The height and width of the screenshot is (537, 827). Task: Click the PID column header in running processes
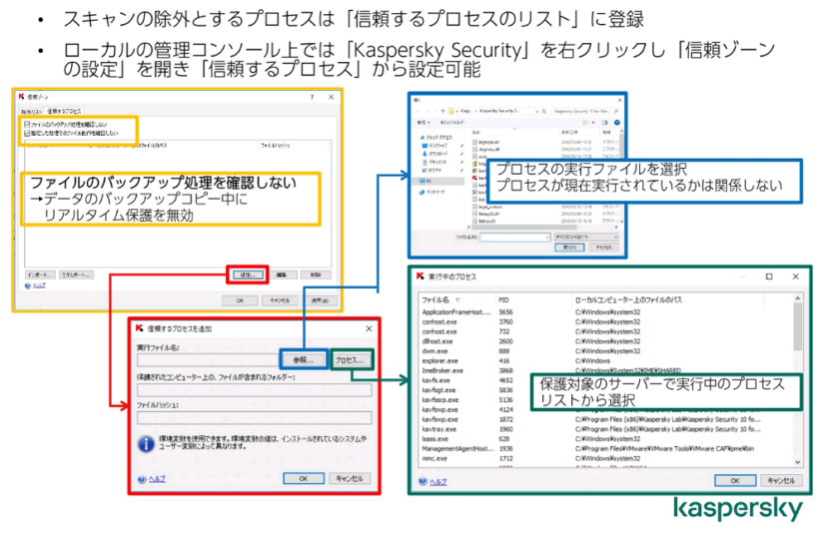(x=503, y=299)
